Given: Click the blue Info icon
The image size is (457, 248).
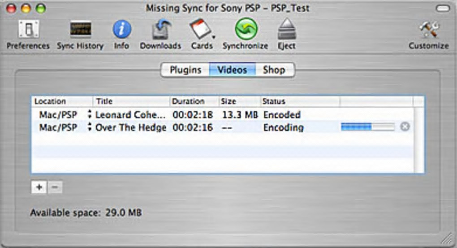Looking at the screenshot, I should tap(121, 30).
